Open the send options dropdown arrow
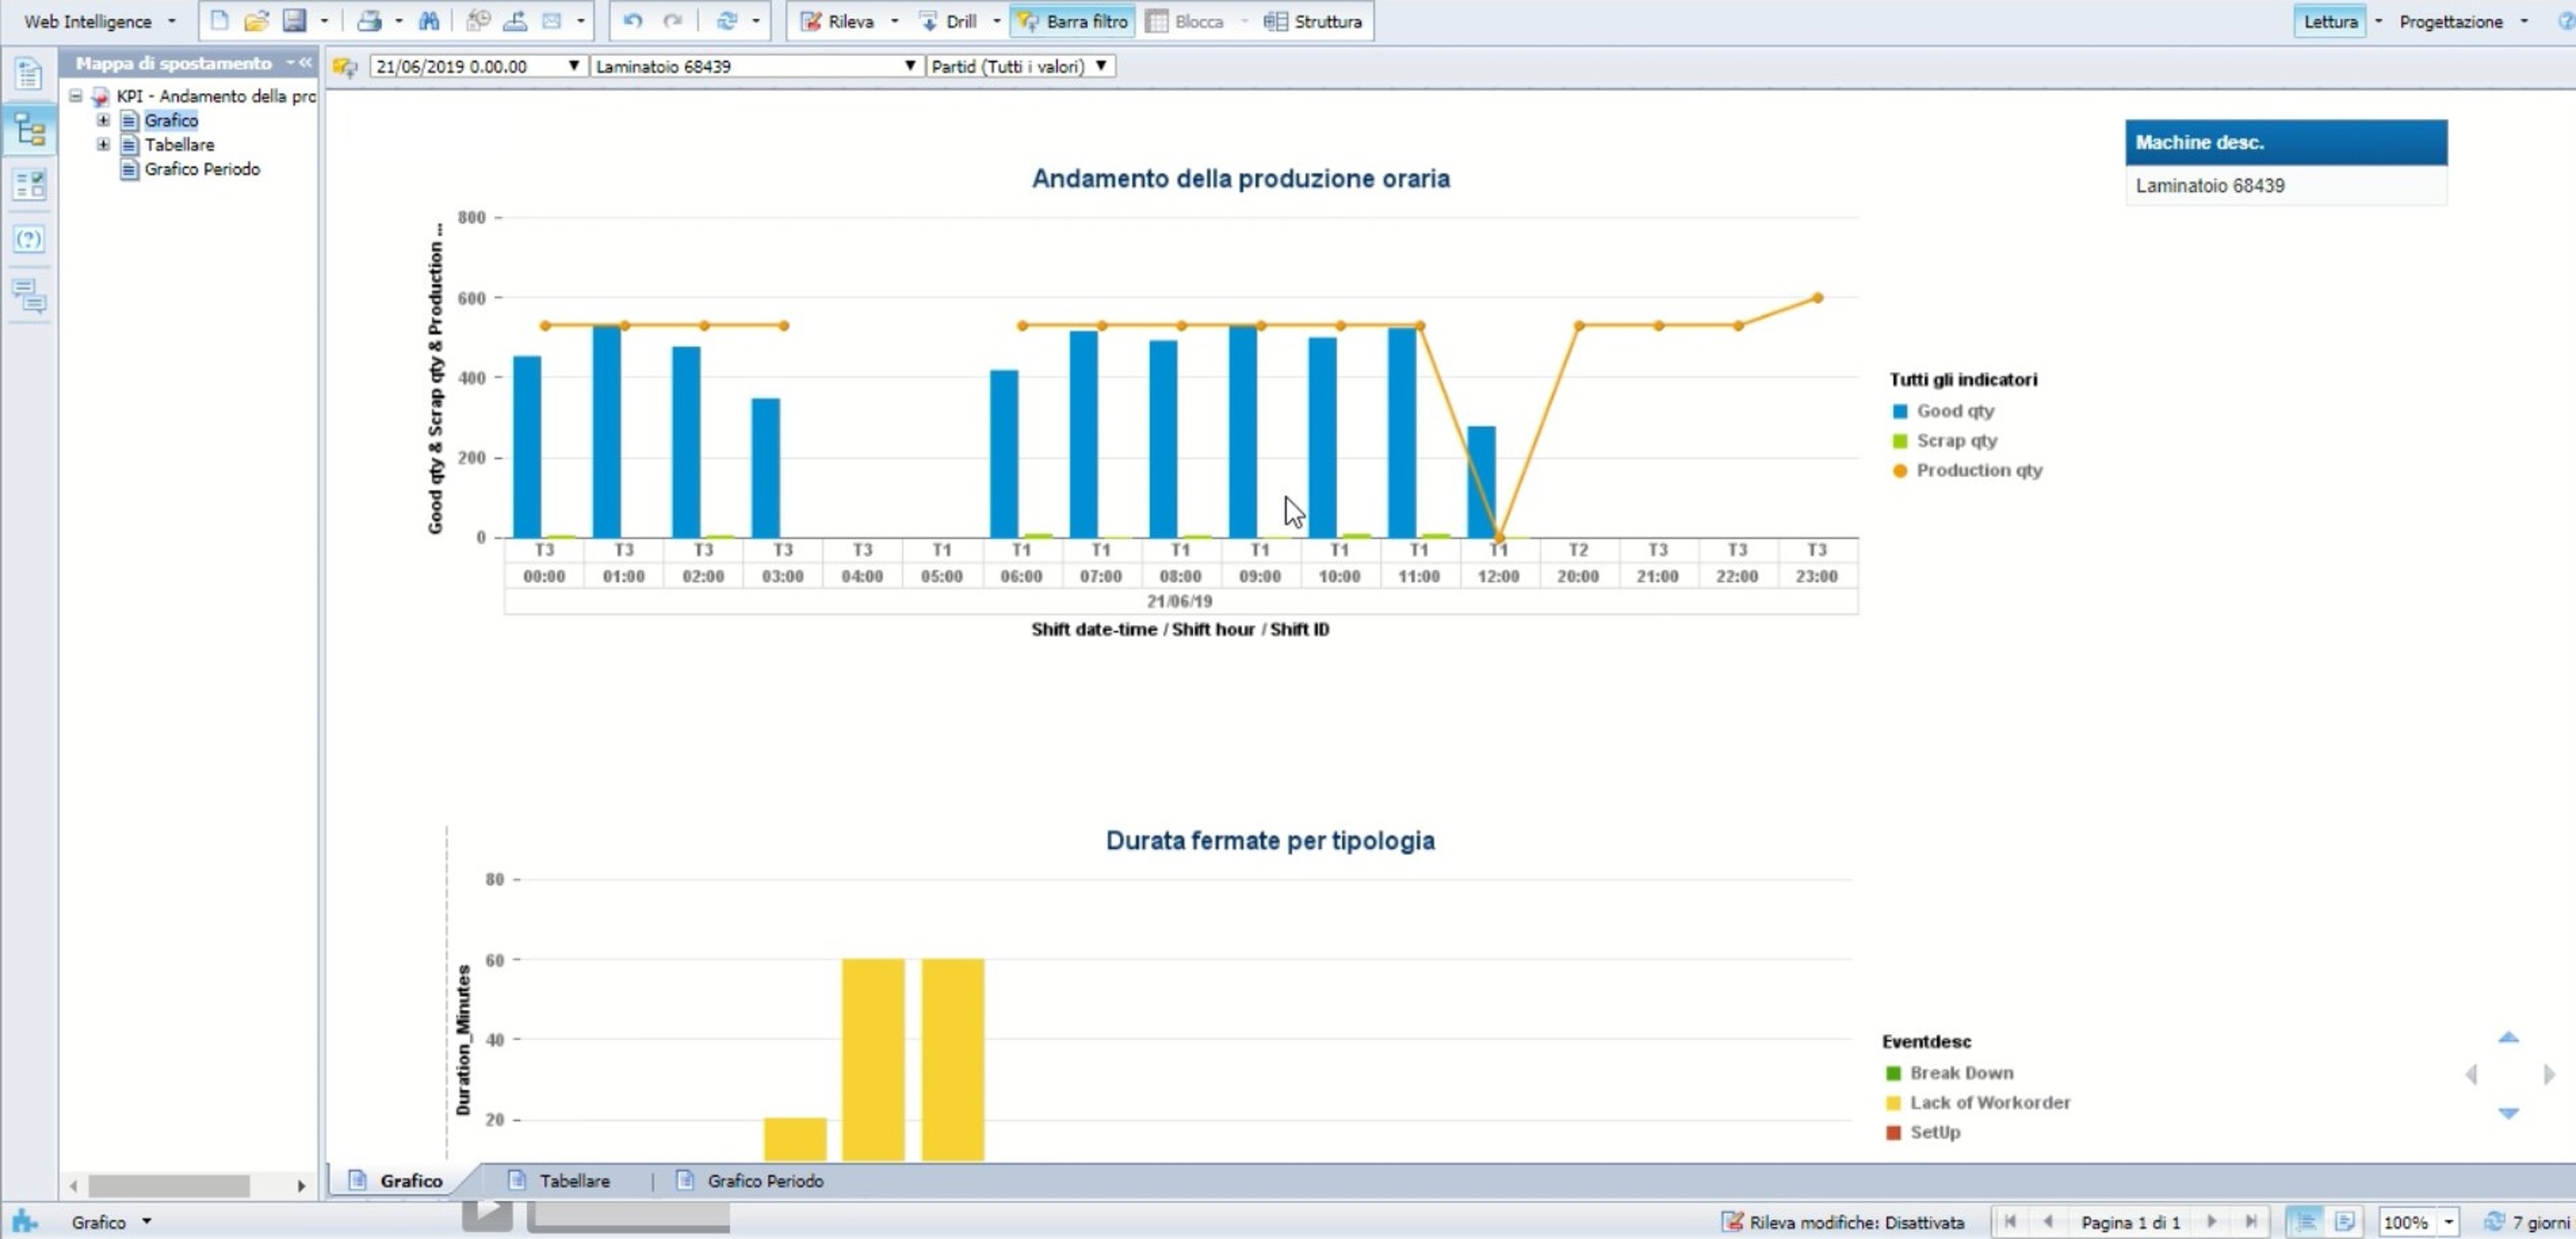 pyautogui.click(x=581, y=21)
